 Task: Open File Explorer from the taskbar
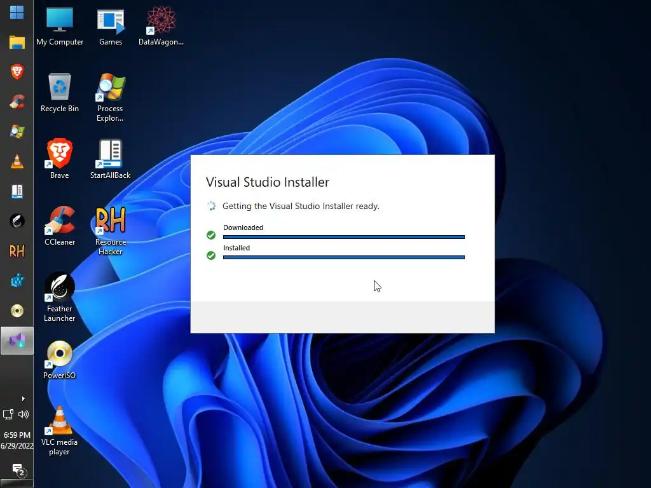tap(17, 43)
